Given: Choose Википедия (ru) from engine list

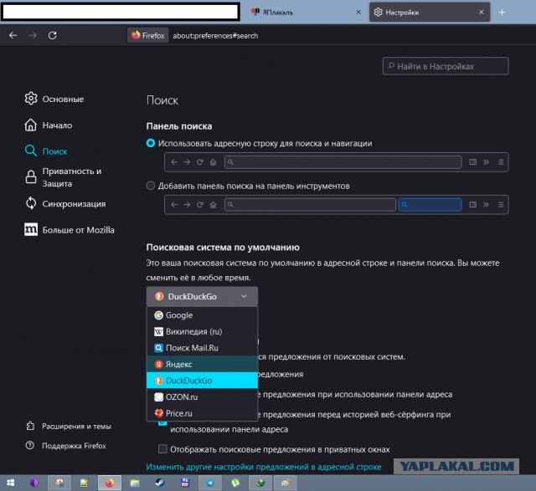Looking at the screenshot, I should 202,331.
